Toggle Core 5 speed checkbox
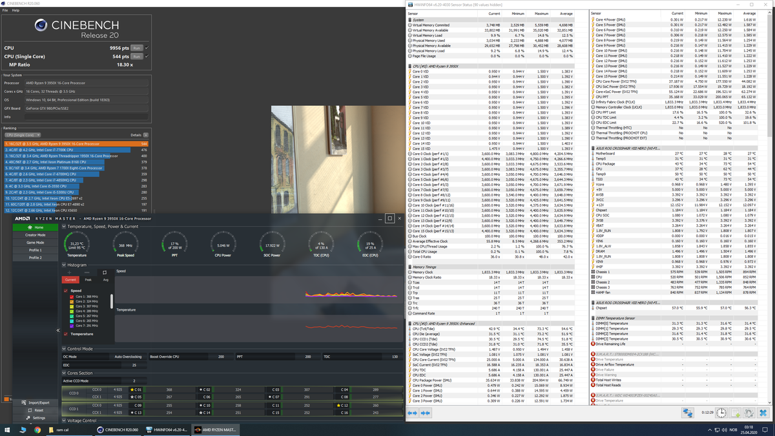This screenshot has height=436, width=775. click(x=72, y=316)
